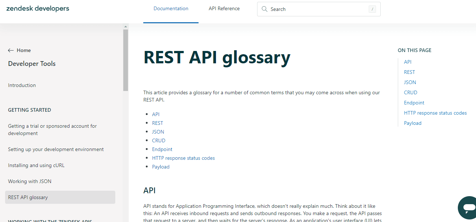Switch to the API Reference tab
Viewport: 476px width, 222px height.
(x=224, y=8)
